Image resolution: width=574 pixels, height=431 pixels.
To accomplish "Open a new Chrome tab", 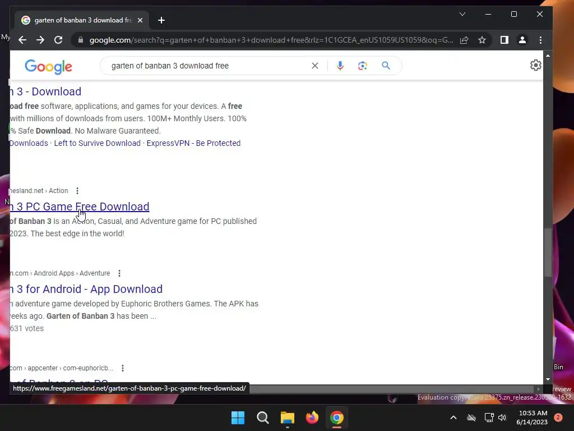I will point(161,20).
